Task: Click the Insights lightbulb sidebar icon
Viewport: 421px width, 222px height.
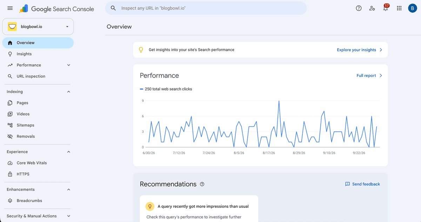Action: click(x=10, y=54)
